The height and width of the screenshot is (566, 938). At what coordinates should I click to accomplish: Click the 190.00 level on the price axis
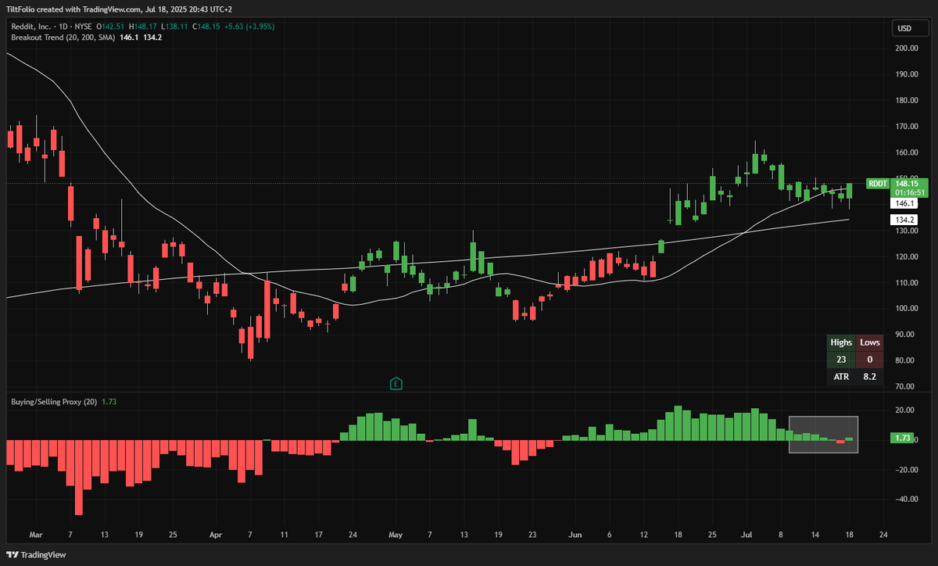pos(907,74)
